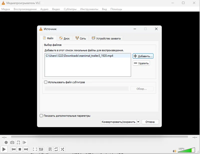The height and width of the screenshot is (154, 200).
Task: Open the Помощь menu
Action: (x=116, y=9)
